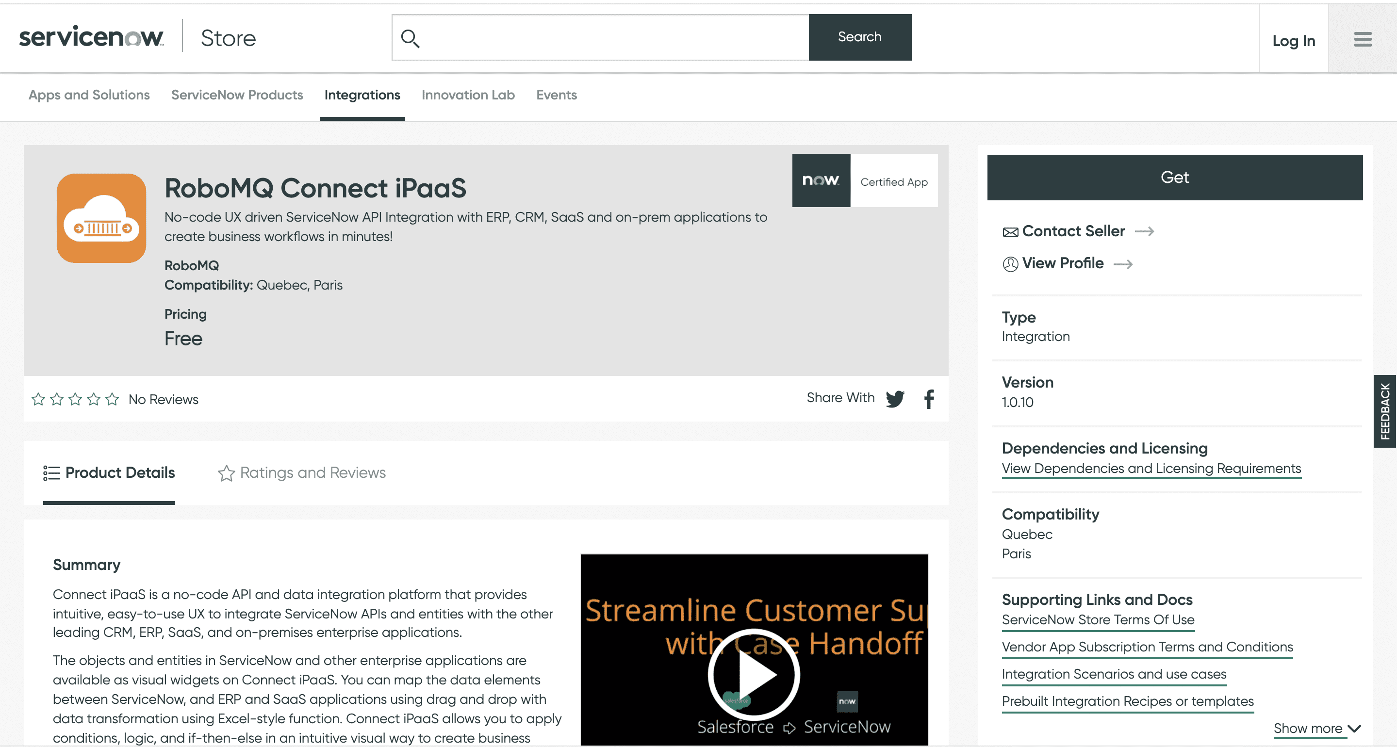
Task: Switch to Product Details tab
Action: [x=109, y=473]
